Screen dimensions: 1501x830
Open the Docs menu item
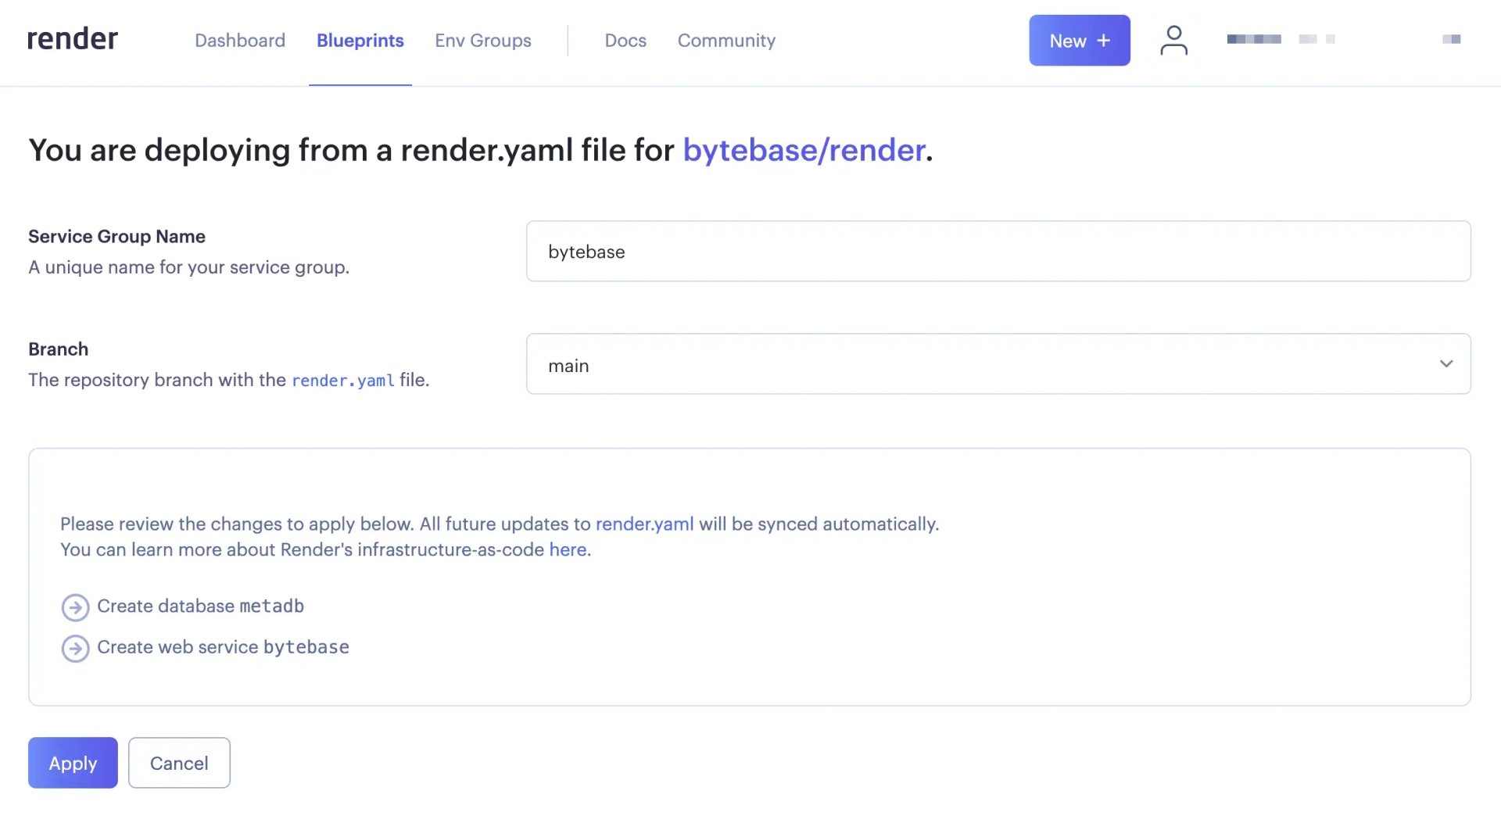(x=625, y=41)
